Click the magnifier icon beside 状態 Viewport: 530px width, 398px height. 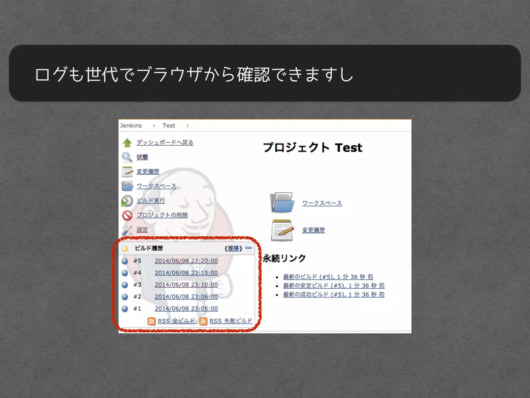[x=127, y=157]
